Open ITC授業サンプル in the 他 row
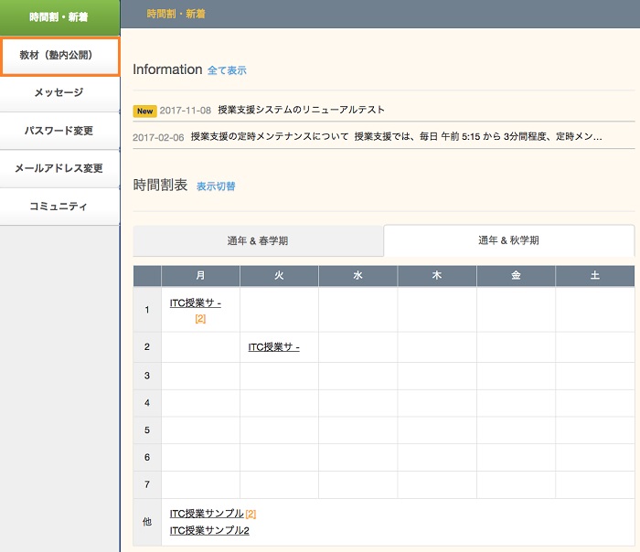 click(x=207, y=514)
